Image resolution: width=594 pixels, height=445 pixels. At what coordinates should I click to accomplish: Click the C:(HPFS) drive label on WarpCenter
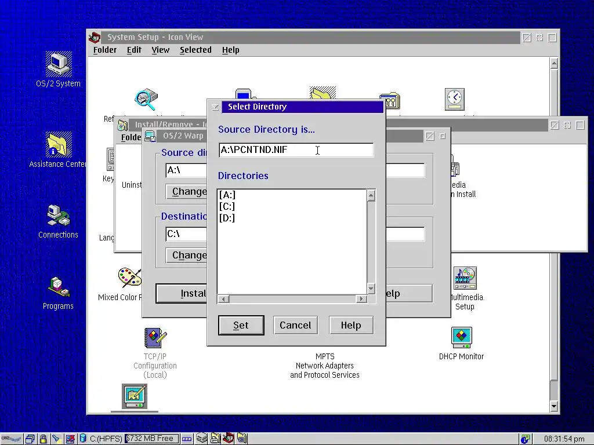pos(106,439)
